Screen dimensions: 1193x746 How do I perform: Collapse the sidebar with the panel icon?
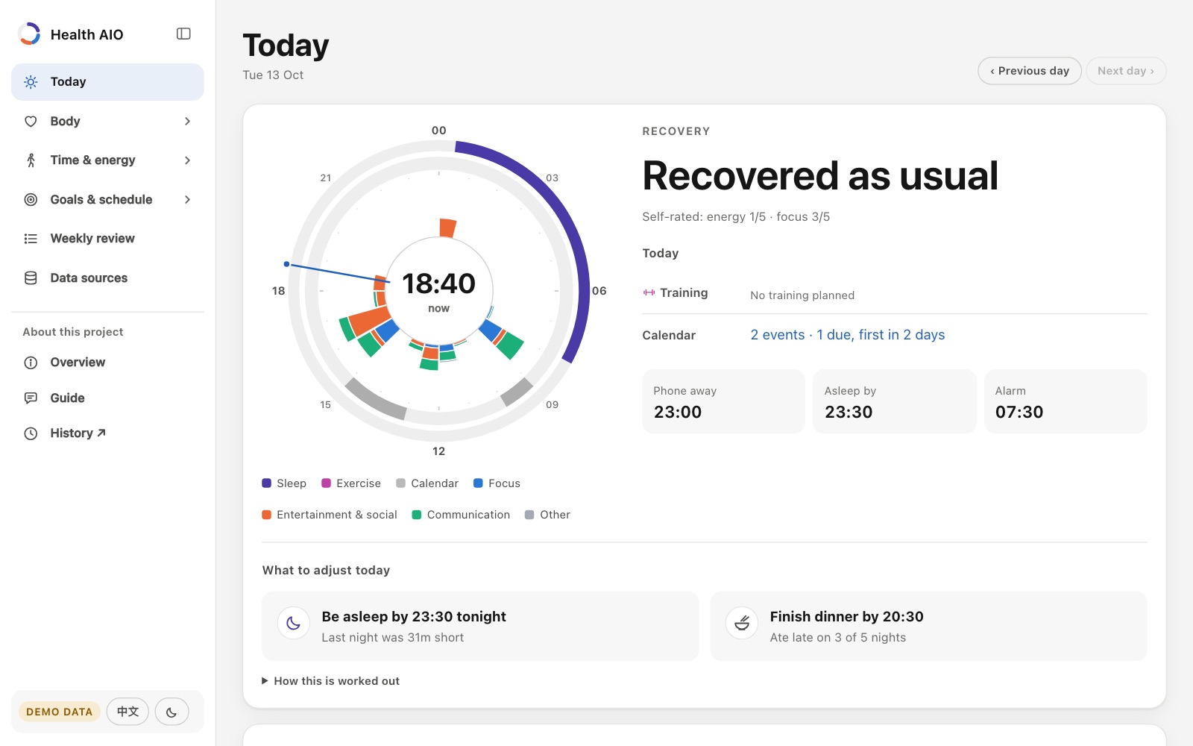(183, 34)
